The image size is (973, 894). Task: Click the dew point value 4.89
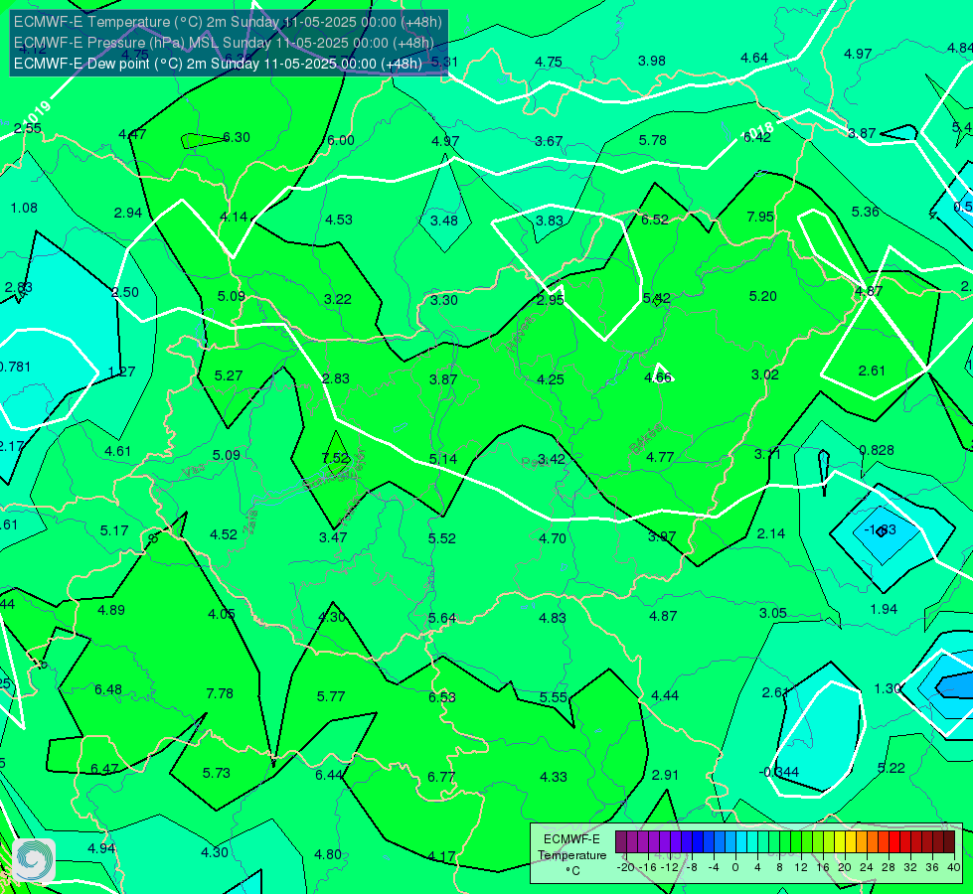click(x=111, y=611)
